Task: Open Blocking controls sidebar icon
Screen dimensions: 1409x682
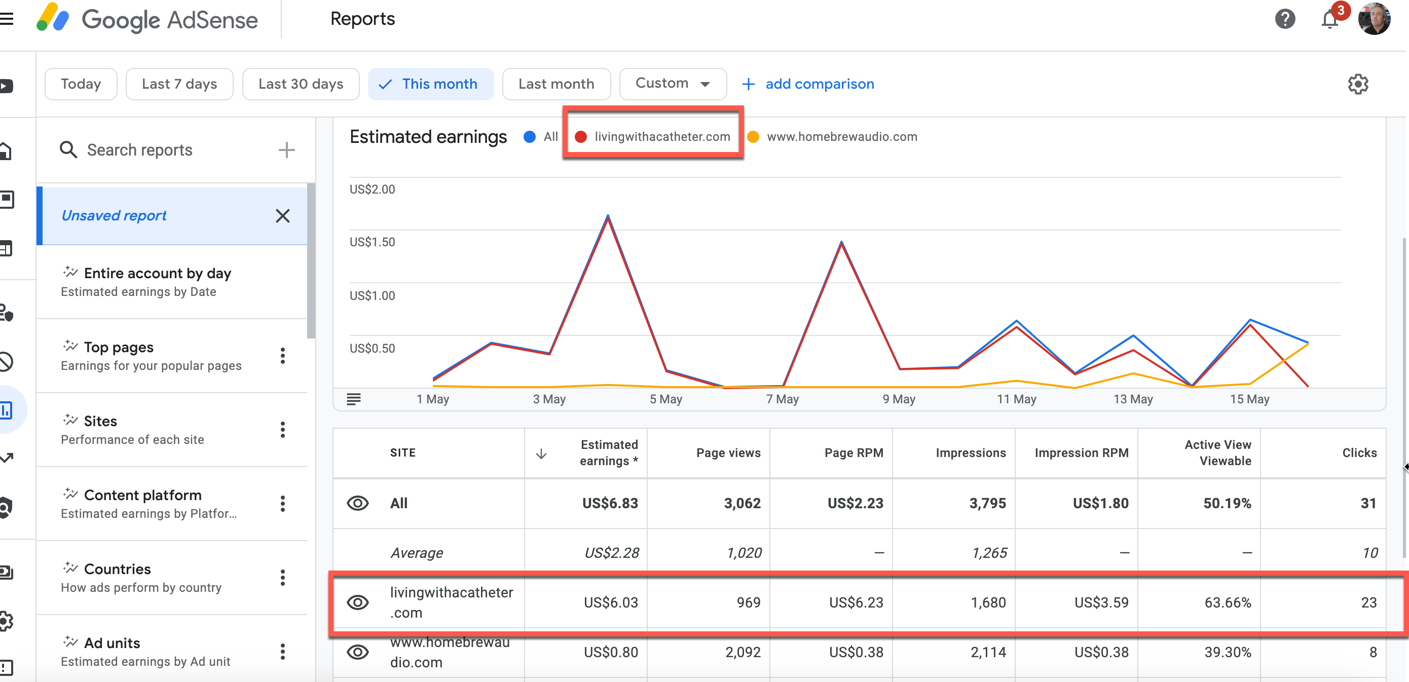Action: coord(6,361)
